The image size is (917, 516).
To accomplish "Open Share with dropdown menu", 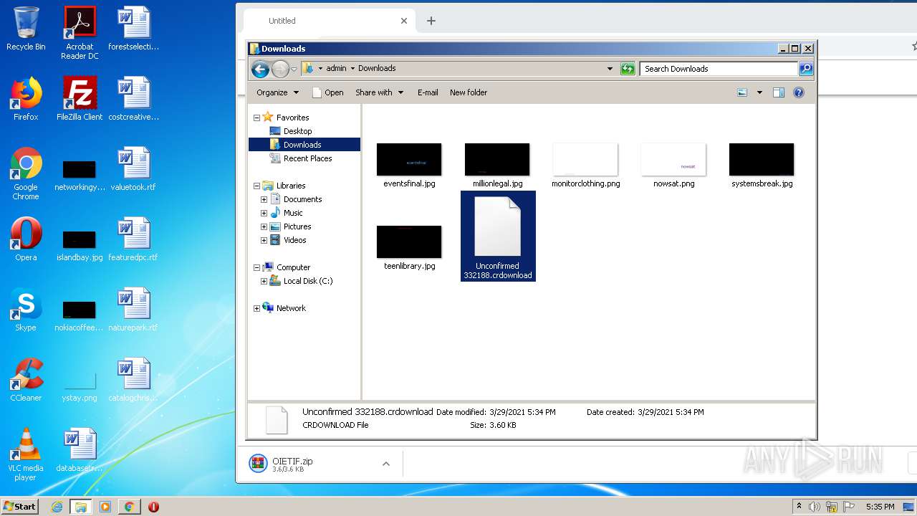I will click(x=379, y=92).
